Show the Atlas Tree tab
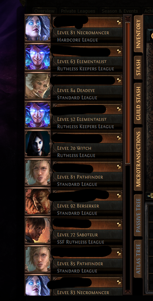This screenshot has height=301, width=153. click(138, 259)
